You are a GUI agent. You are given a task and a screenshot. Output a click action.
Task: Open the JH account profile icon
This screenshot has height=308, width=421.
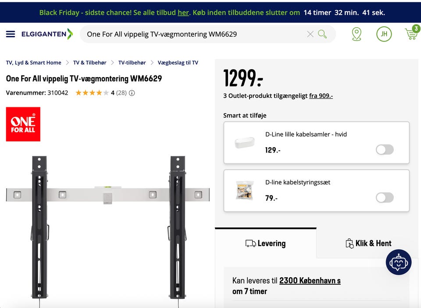pyautogui.click(x=384, y=34)
